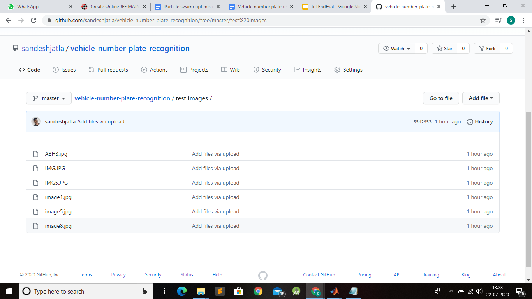Open Microsoft Edge from the taskbar
Viewport: 532px width, 299px height.
(182, 291)
